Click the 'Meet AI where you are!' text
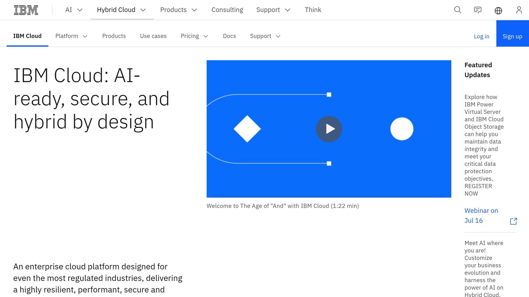The height and width of the screenshot is (297, 529). tap(484, 269)
